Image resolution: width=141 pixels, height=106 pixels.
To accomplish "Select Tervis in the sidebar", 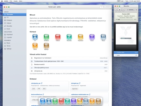I will tap(14, 46).
